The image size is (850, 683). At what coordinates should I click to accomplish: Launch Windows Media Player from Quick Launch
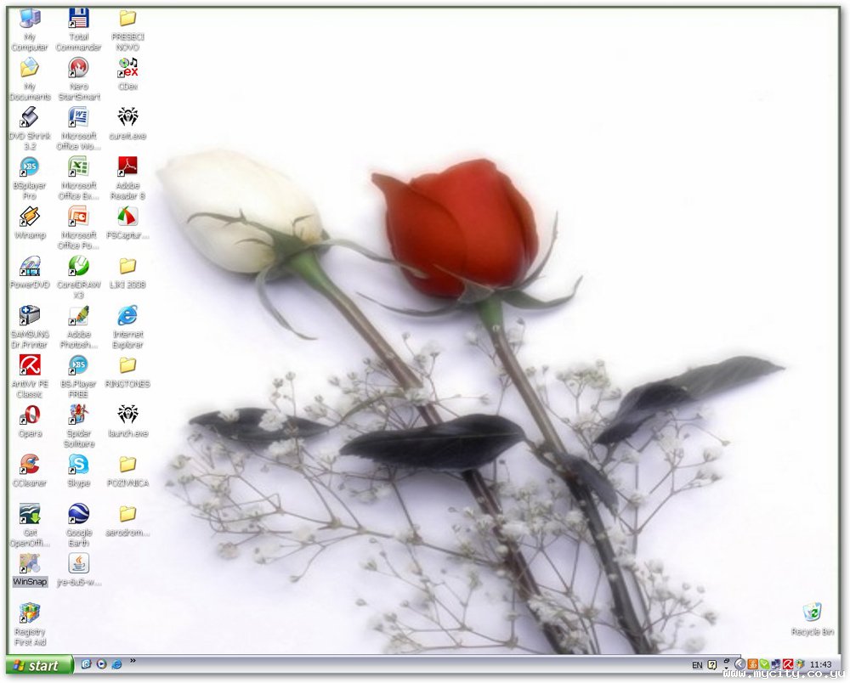coord(101,664)
